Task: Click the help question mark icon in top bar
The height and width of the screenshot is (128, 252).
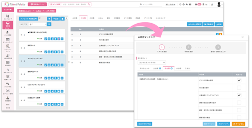Action: 184,5
